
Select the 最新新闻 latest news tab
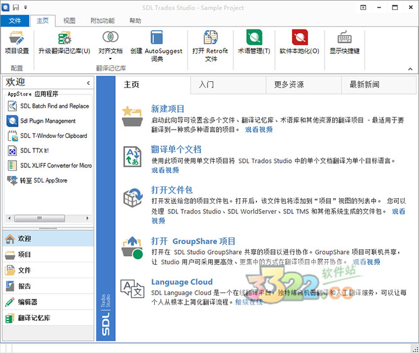(x=379, y=85)
